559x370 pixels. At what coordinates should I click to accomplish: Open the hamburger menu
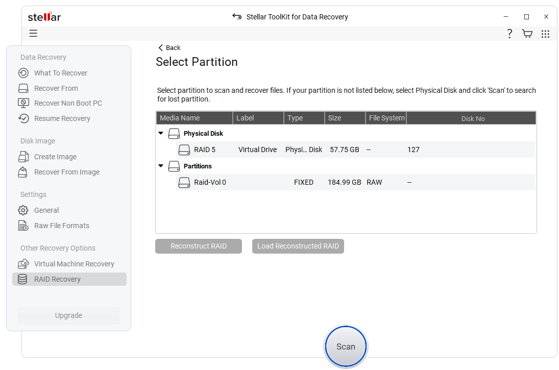pos(33,34)
